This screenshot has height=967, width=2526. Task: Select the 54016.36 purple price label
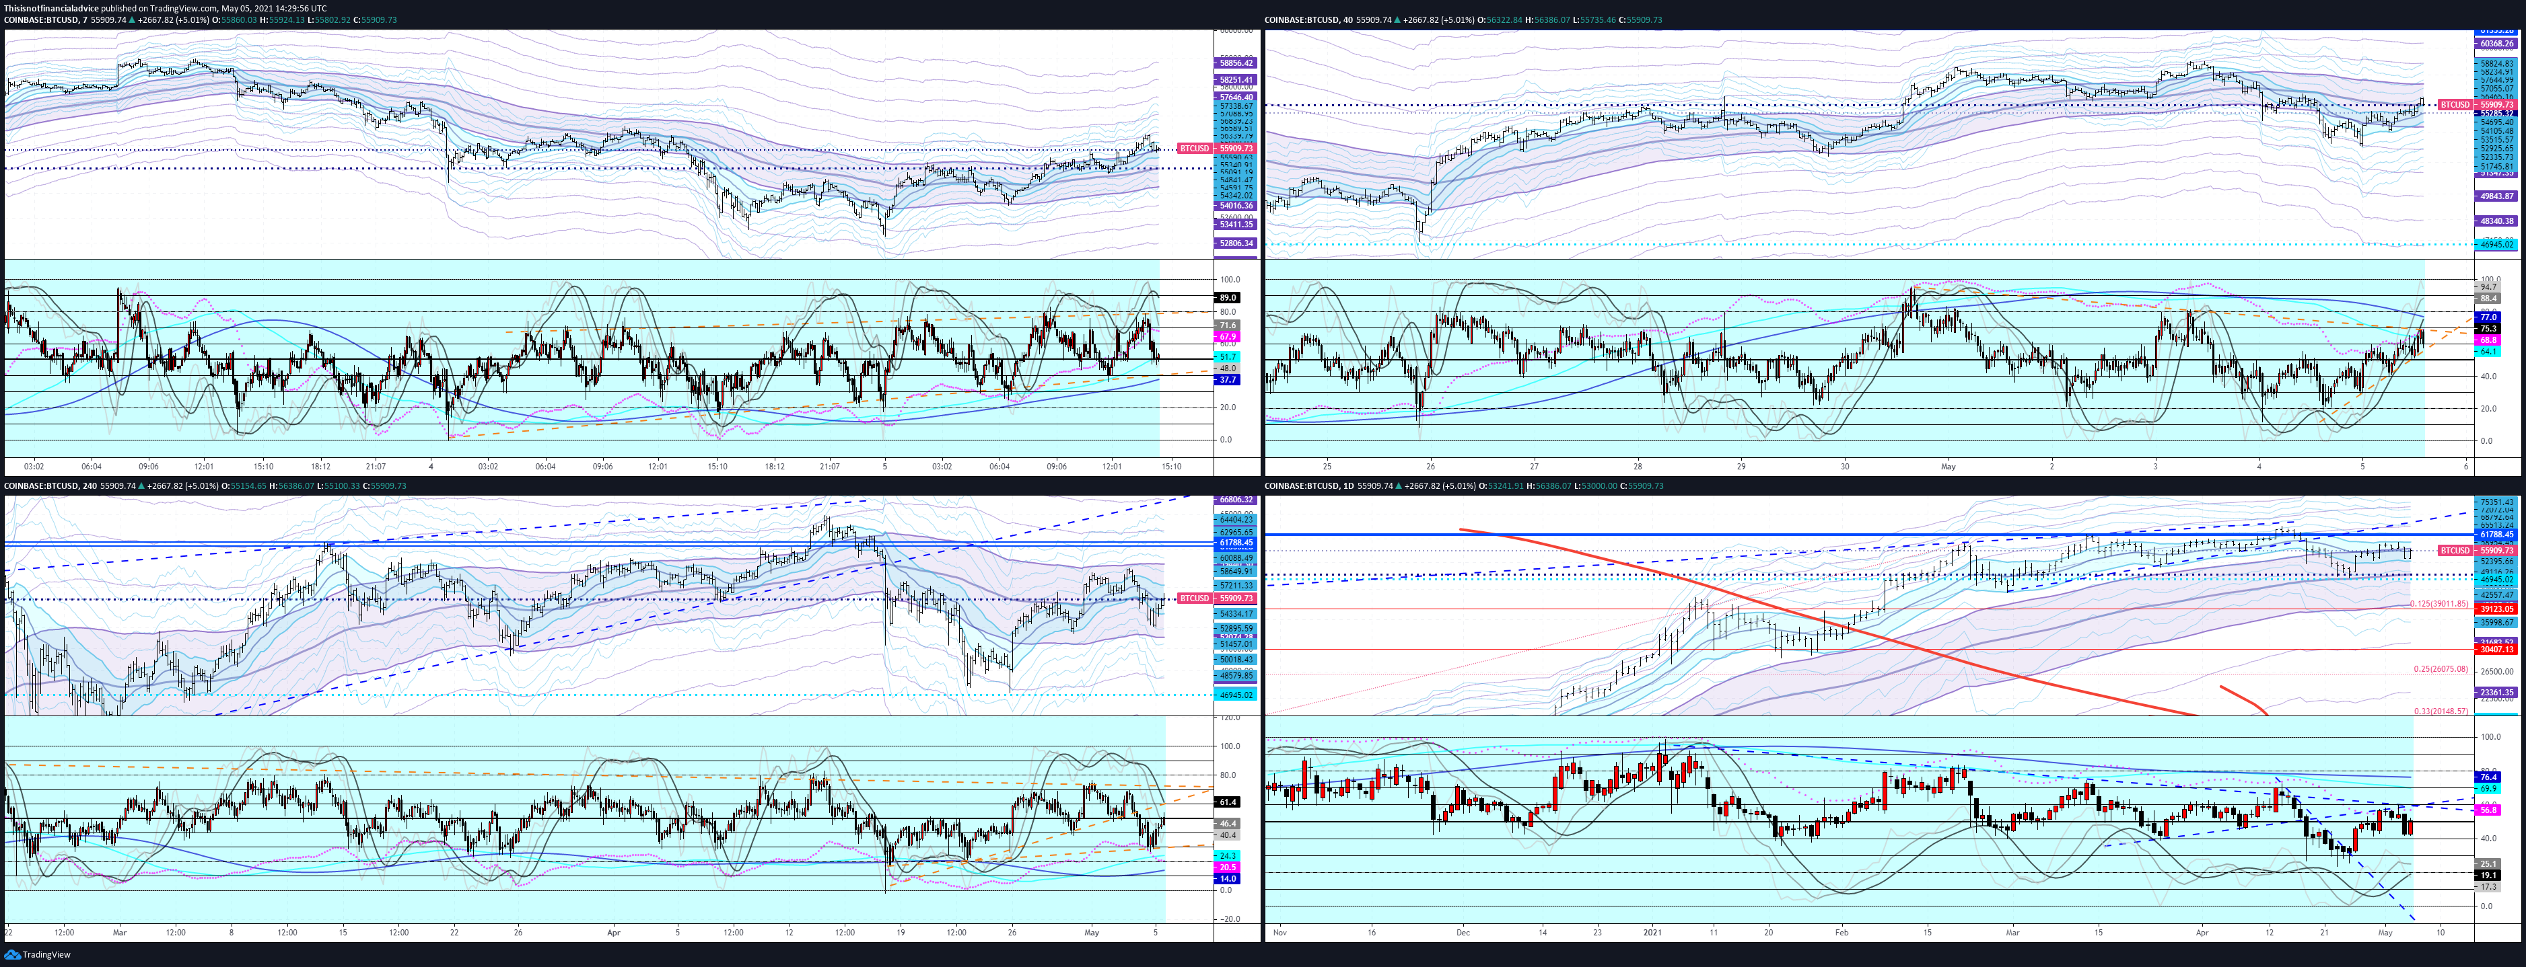1236,206
